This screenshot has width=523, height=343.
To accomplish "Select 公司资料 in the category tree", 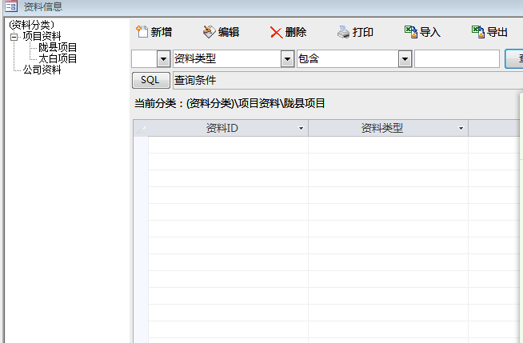I will (42, 70).
